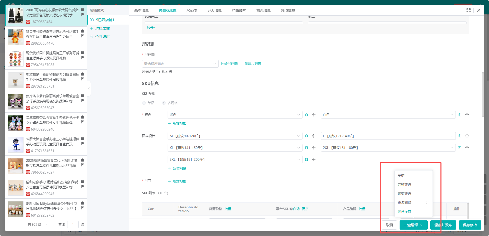The width and height of the screenshot is (489, 236).
Task: Open the 一键翻译 dropdown arrow
Action: (422, 225)
